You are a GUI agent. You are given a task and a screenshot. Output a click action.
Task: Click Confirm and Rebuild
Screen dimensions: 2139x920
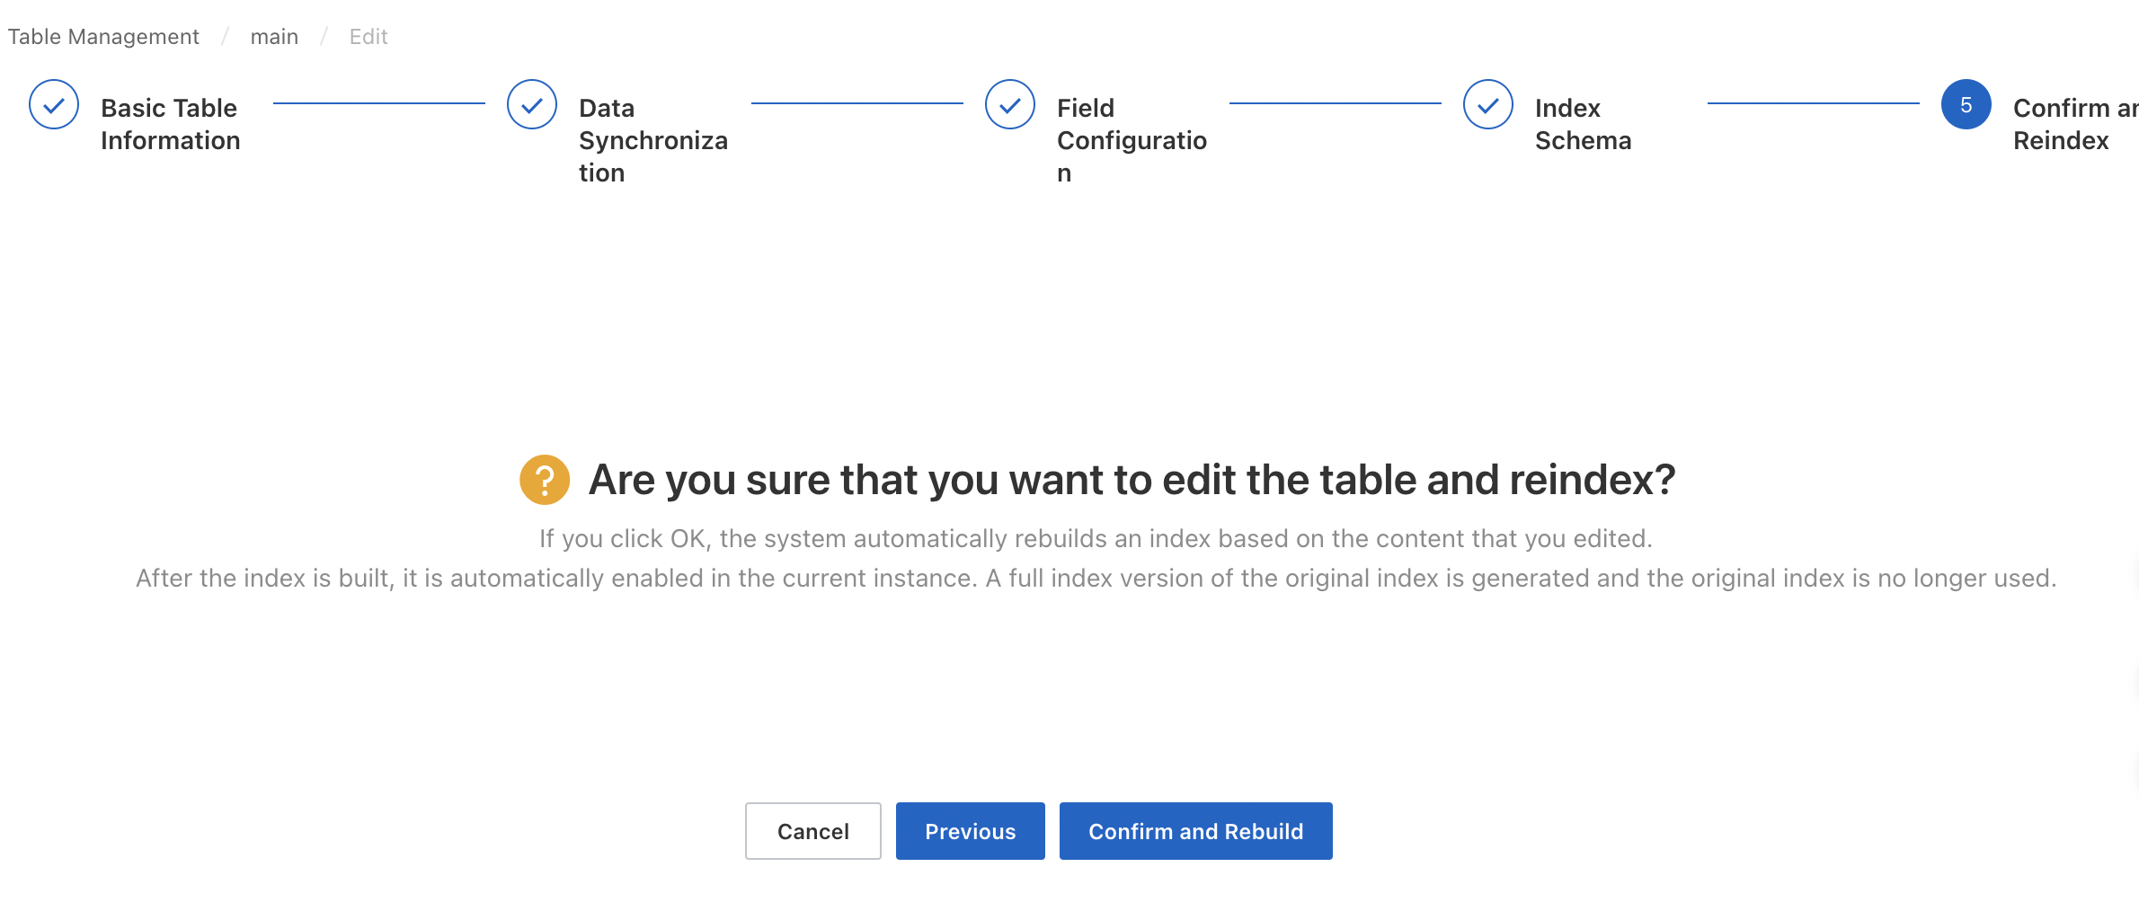click(x=1195, y=831)
